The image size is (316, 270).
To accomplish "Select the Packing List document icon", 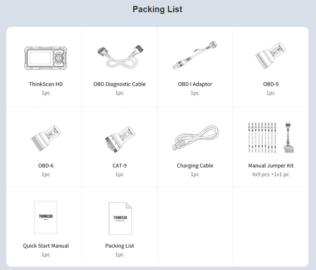I will 120,219.
